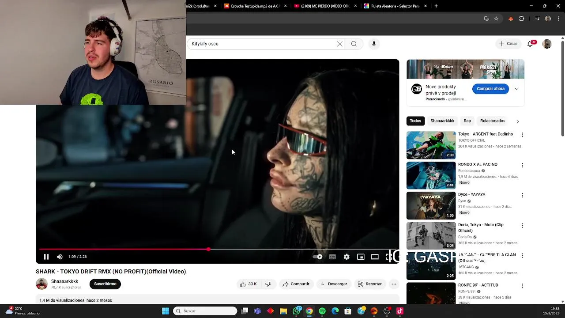Open the fox browser extension
Screen dimensions: 565x318
pos(511,19)
